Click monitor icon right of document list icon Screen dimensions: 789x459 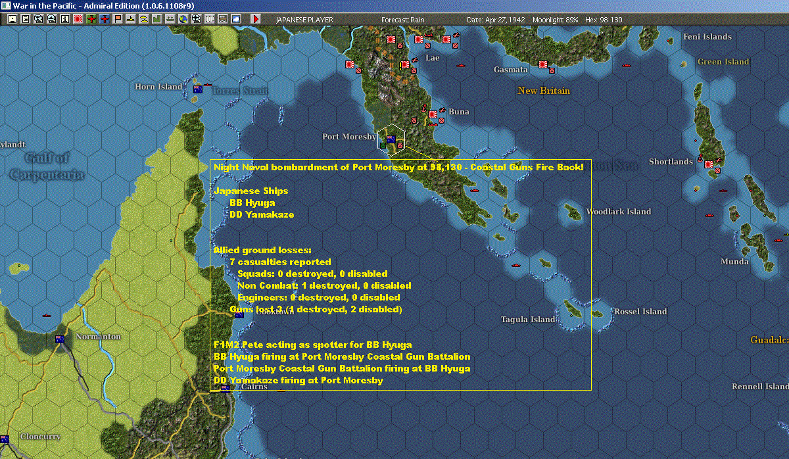pos(38,19)
